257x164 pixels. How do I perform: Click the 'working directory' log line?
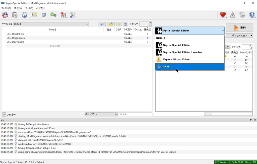coord(128,144)
